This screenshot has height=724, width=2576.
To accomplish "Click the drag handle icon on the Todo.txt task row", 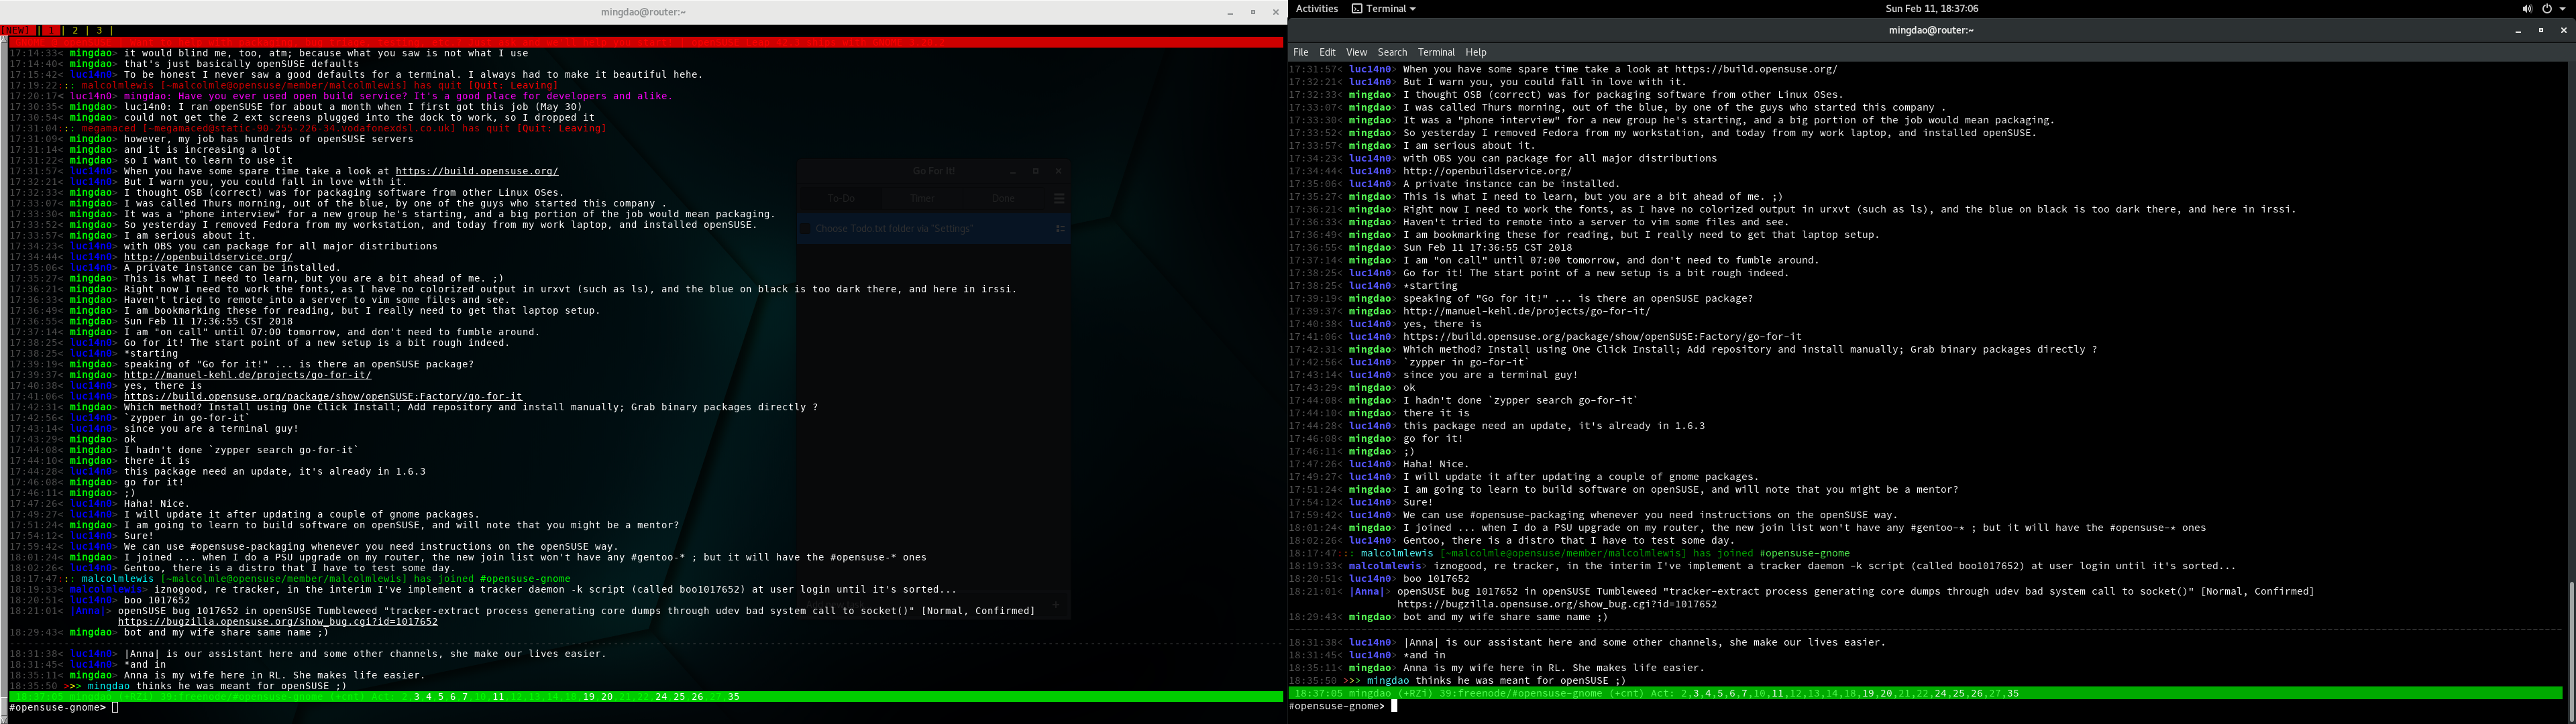I will click(x=1060, y=229).
